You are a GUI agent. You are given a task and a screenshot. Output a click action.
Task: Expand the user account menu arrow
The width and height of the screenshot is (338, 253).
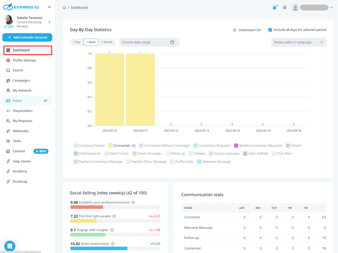pyautogui.click(x=331, y=8)
